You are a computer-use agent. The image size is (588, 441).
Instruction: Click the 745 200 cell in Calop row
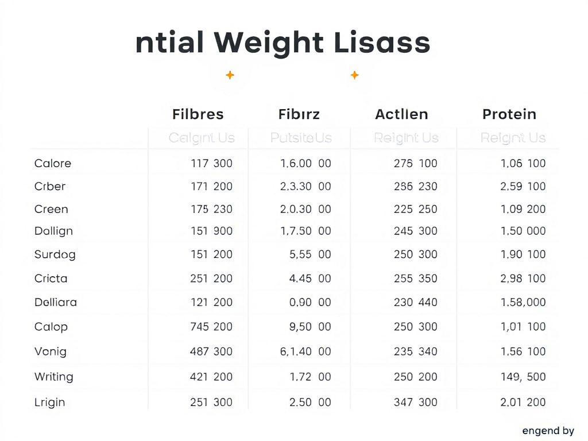click(x=211, y=327)
